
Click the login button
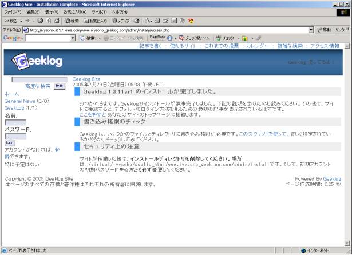(10, 142)
